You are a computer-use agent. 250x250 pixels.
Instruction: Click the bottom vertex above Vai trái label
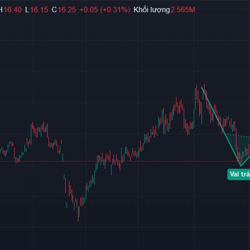pyautogui.click(x=241, y=165)
